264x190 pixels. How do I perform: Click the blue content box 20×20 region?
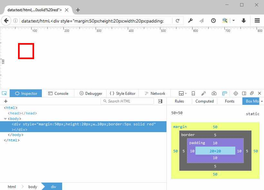pos(215,151)
